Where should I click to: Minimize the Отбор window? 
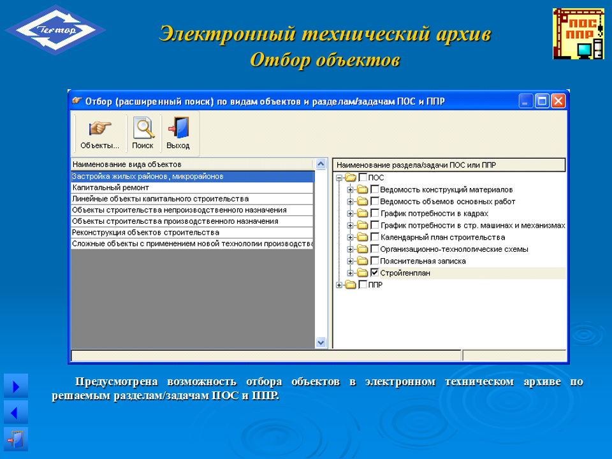pyautogui.click(x=526, y=101)
